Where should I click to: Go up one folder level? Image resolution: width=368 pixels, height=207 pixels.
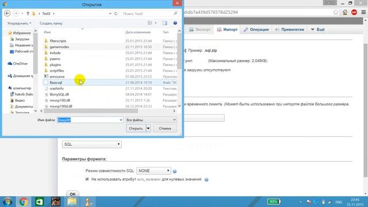point(28,14)
